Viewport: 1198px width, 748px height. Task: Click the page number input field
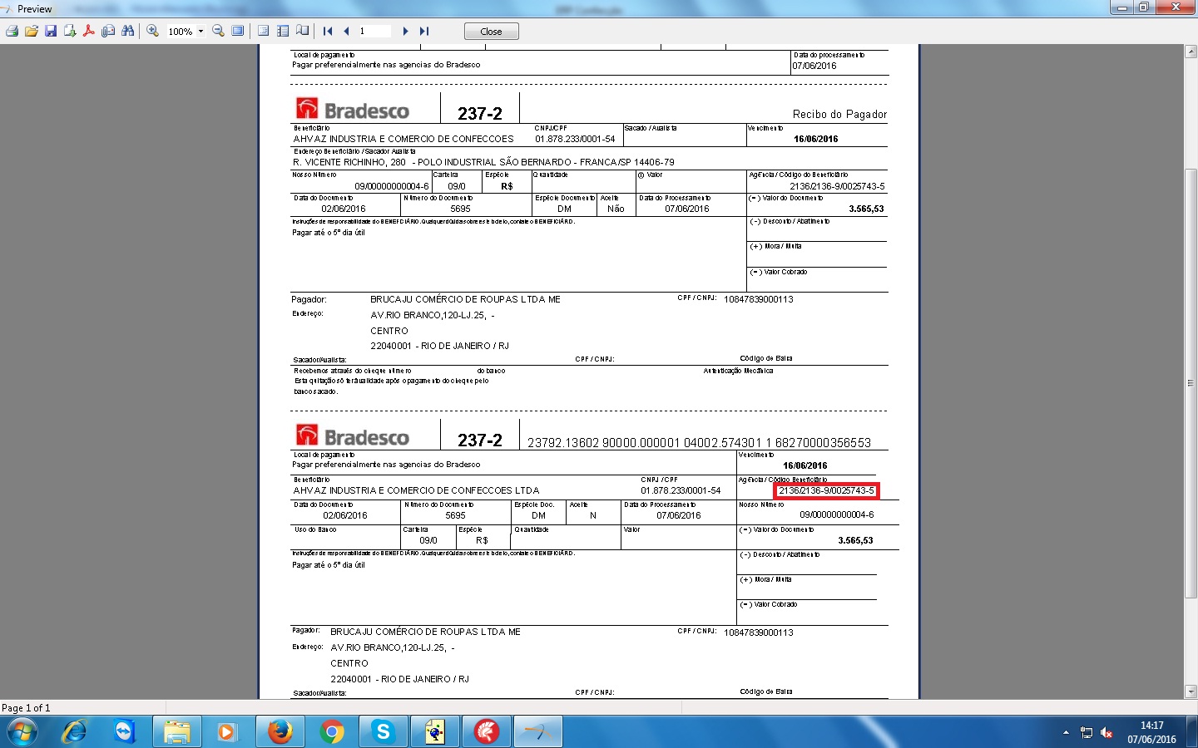[374, 31]
